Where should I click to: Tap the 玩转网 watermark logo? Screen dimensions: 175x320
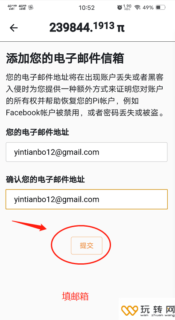click(x=148, y=311)
